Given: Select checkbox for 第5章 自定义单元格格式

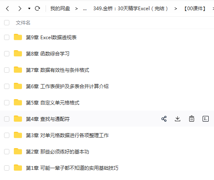Looking at the screenshot, I should pyautogui.click(x=7, y=103).
